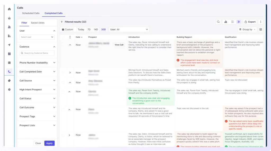Select the Completed Calls tab
The image size is (271, 151).
pyautogui.click(x=53, y=13)
